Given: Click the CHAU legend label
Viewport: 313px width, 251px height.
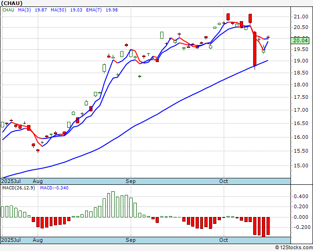Looking at the screenshot, I should (8, 10).
